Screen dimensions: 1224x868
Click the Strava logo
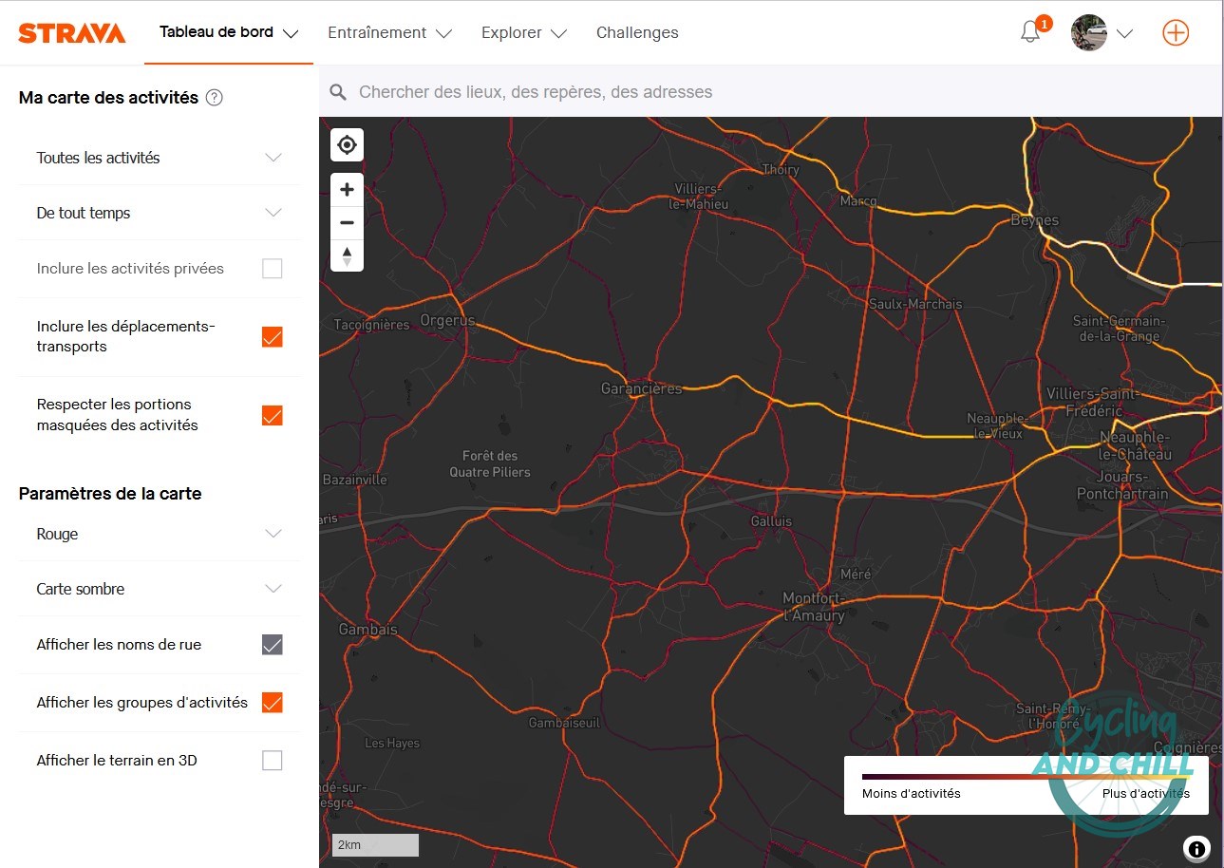click(x=73, y=31)
